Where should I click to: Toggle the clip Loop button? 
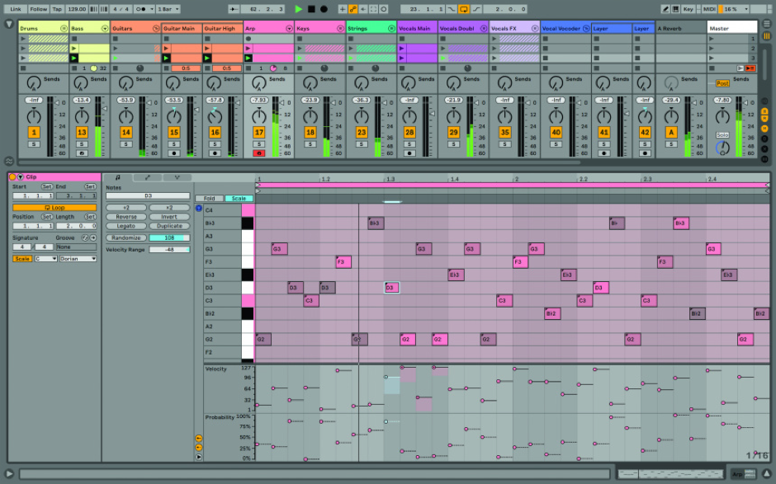pyautogui.click(x=54, y=208)
